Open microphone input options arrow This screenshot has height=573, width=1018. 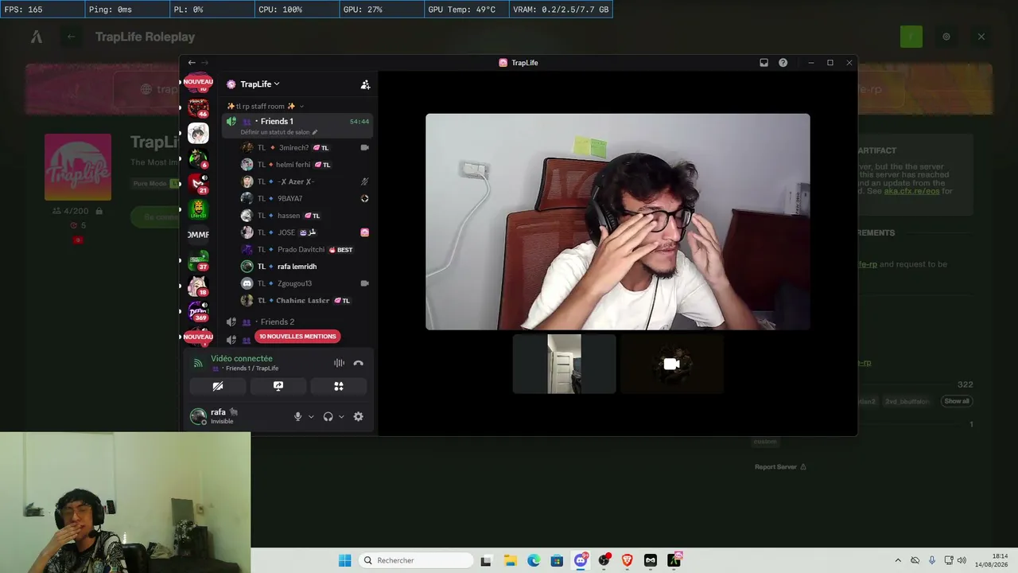(311, 416)
